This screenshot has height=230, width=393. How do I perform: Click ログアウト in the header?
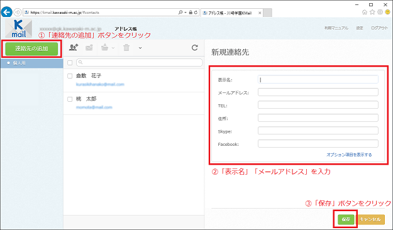(x=379, y=28)
